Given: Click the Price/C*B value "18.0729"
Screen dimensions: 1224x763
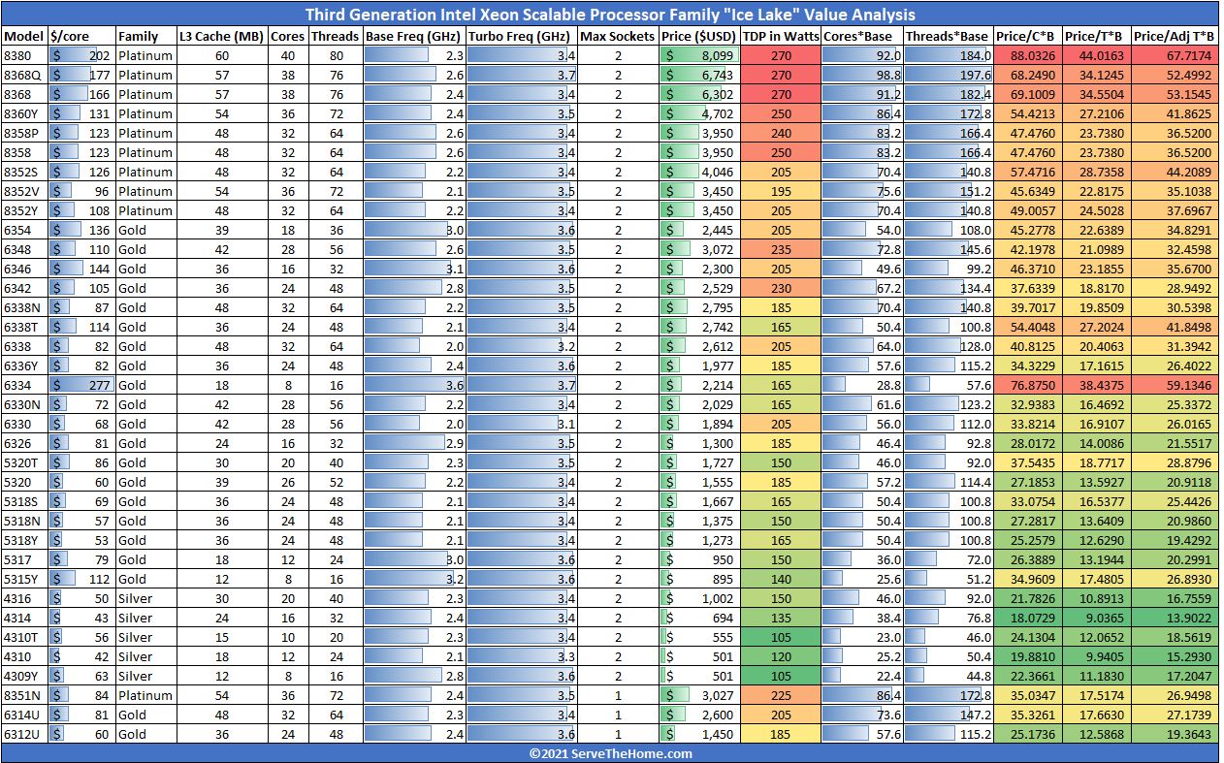Looking at the screenshot, I should 1027,618.
